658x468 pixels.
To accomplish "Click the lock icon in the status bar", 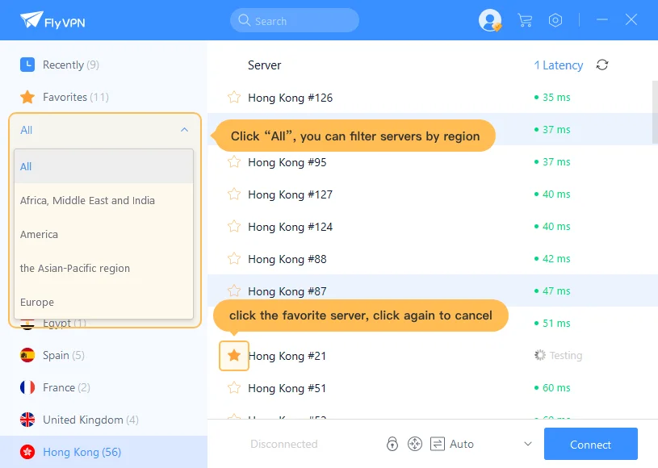I will click(392, 444).
